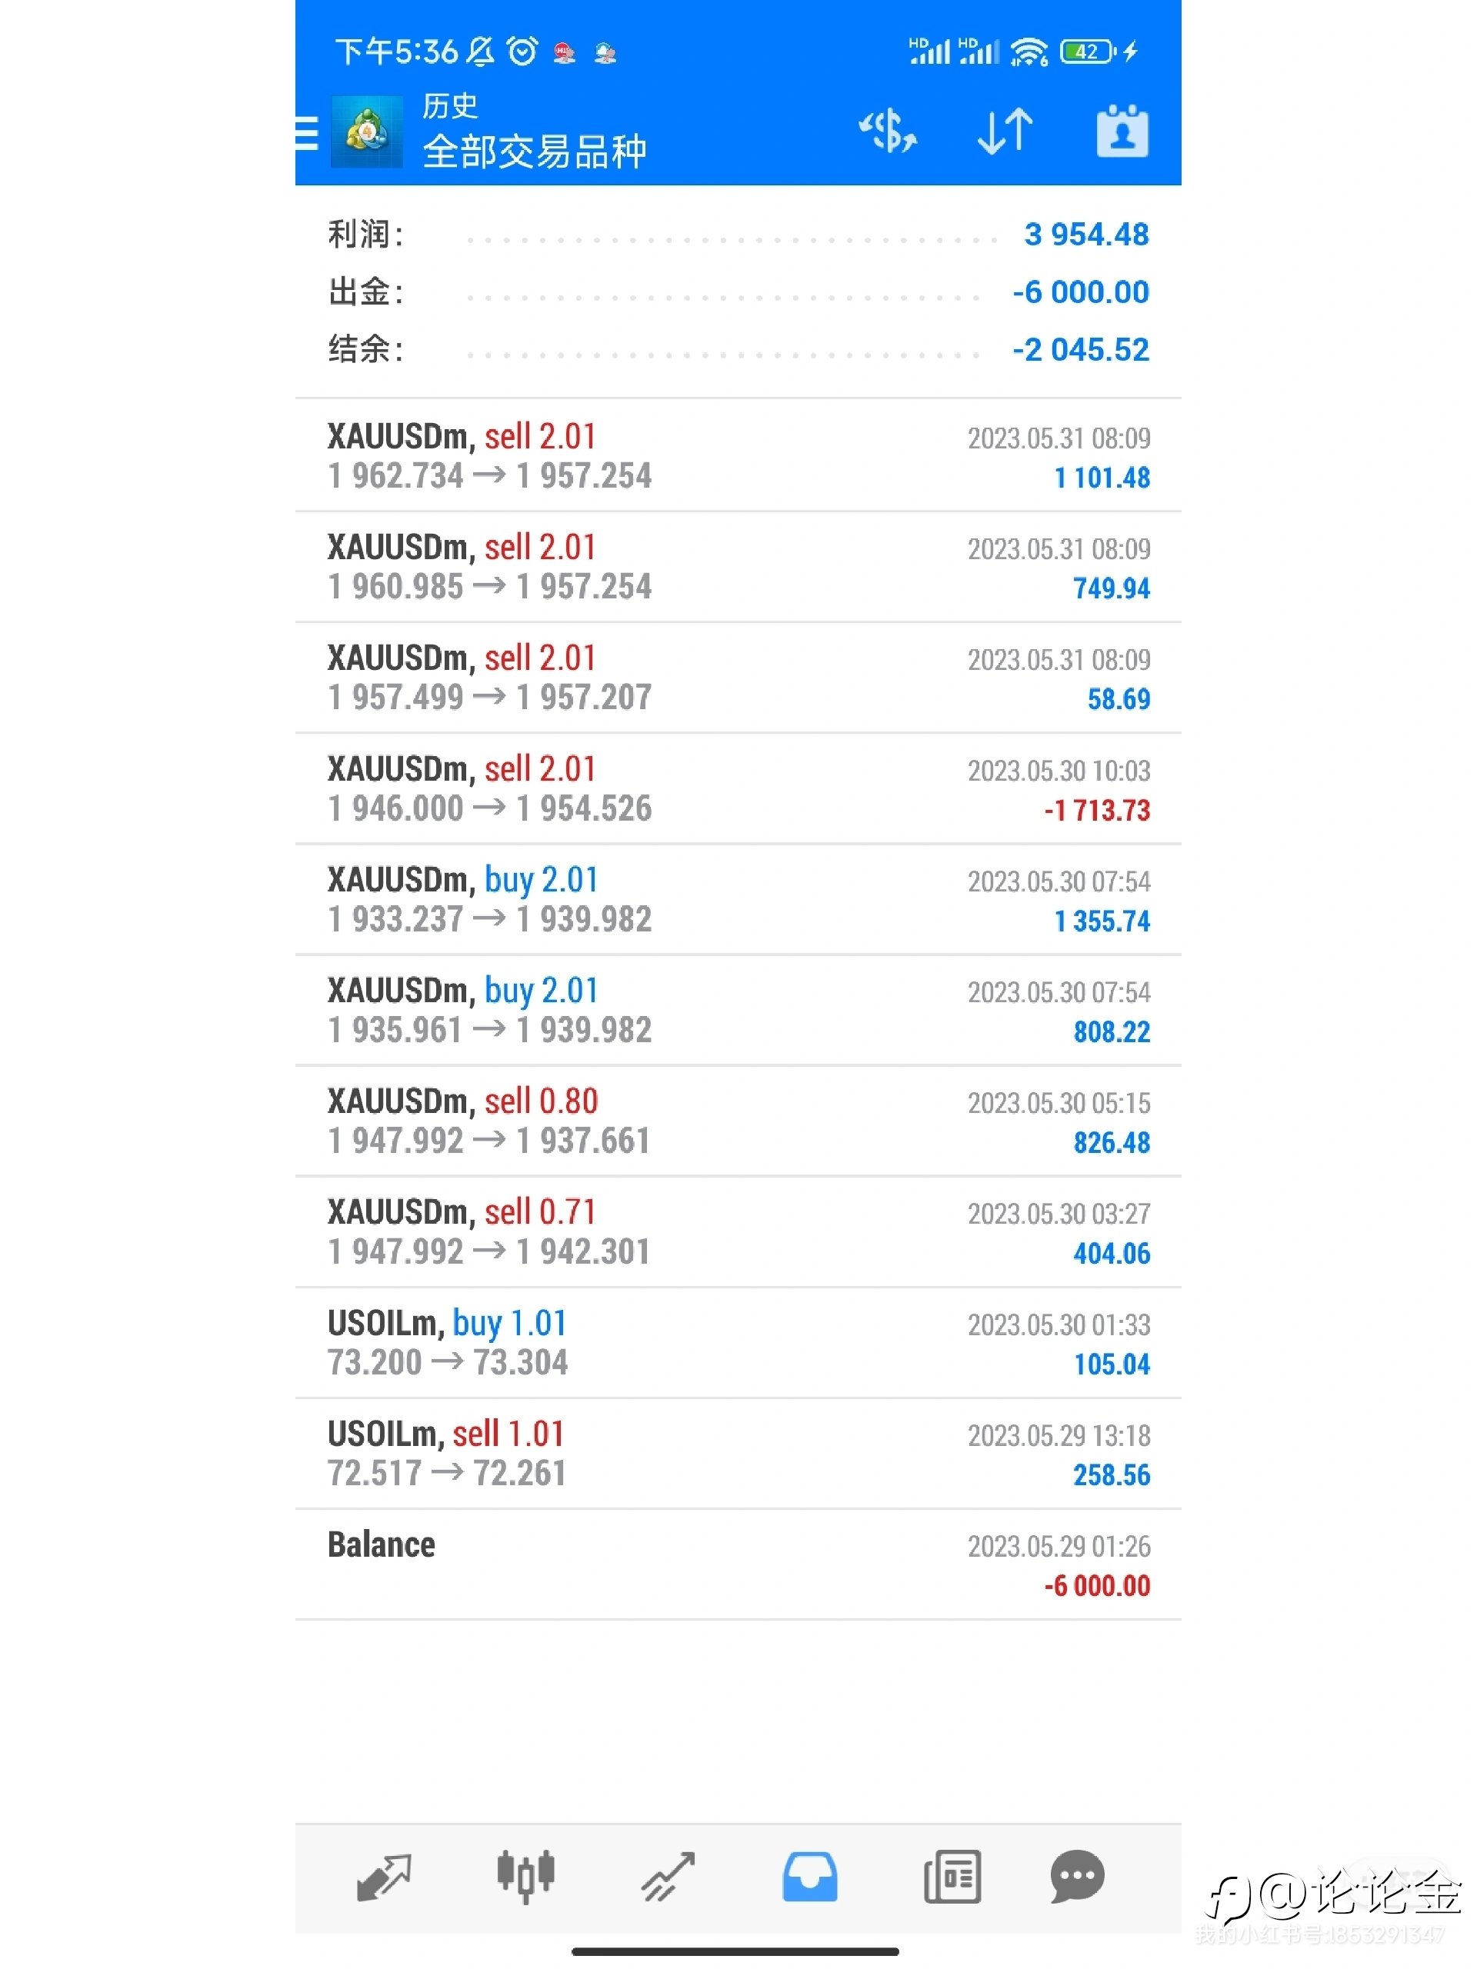This screenshot has width=1477, height=1969.
Task: Open the symbol filter dollar icon
Action: tap(888, 132)
